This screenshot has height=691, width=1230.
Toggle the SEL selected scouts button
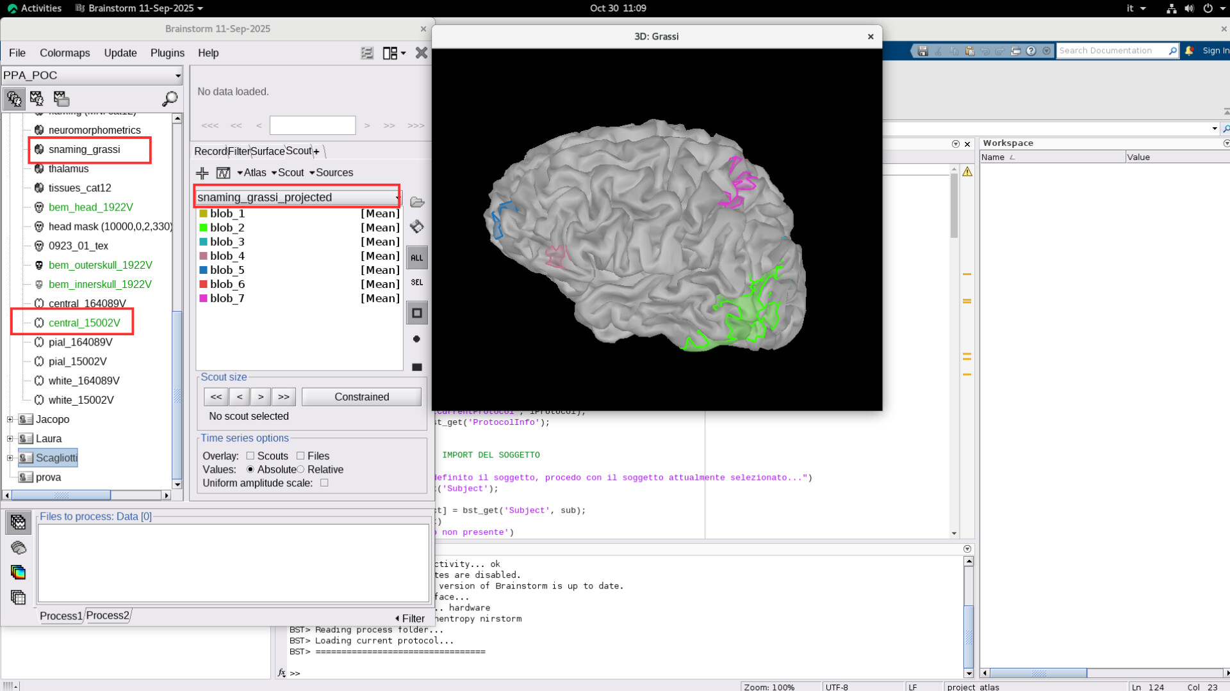coord(417,282)
